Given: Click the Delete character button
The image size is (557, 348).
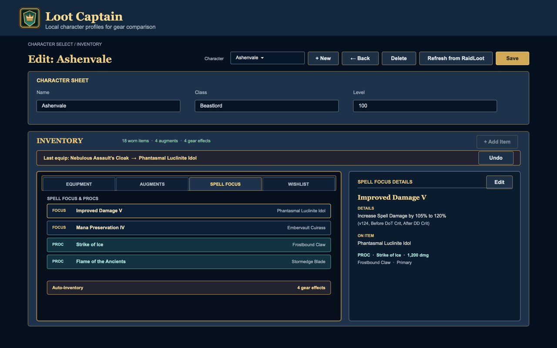Looking at the screenshot, I should 399,58.
